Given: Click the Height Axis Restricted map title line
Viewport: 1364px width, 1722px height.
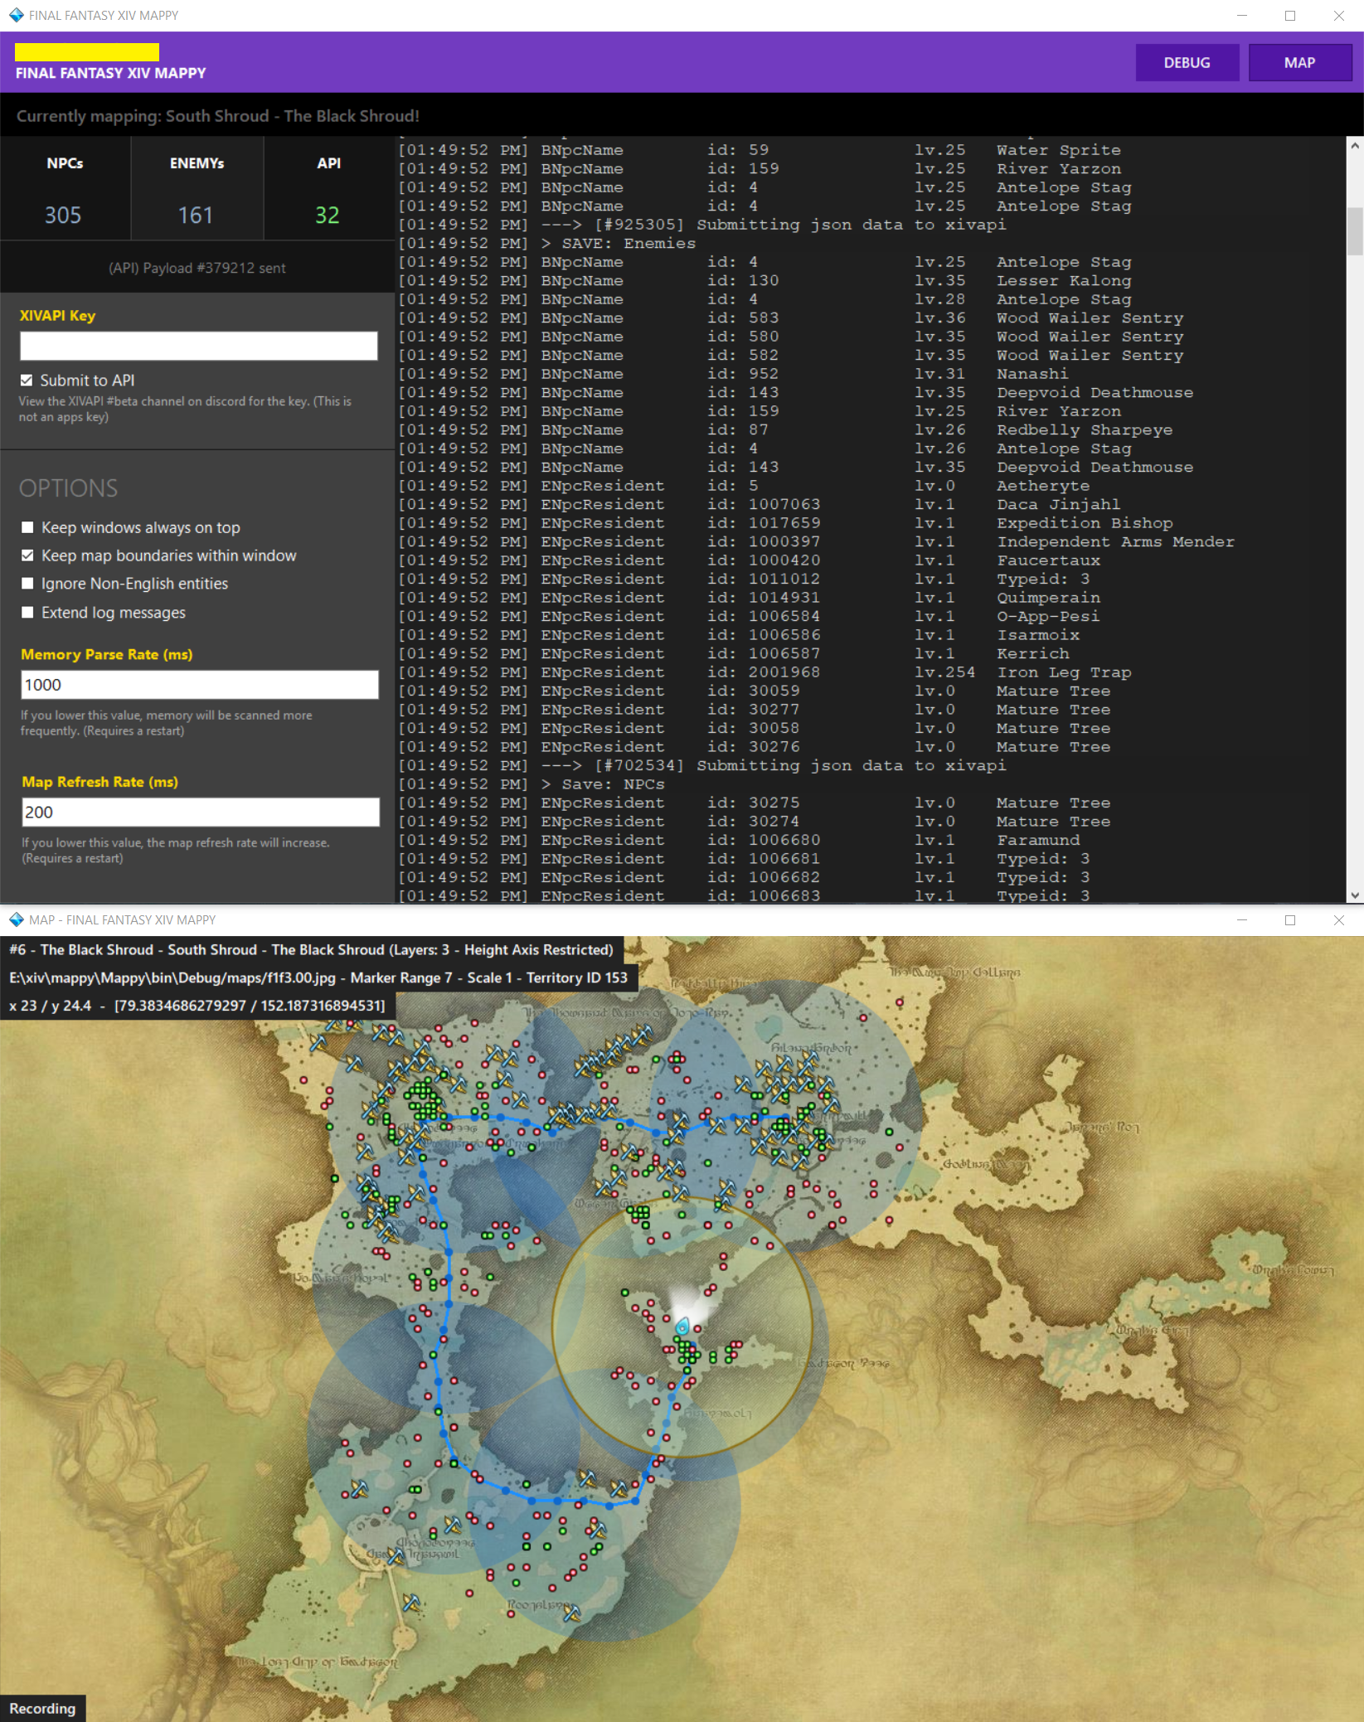Looking at the screenshot, I should click(x=311, y=950).
